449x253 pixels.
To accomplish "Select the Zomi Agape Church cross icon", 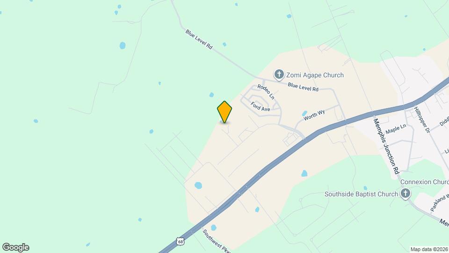I will pos(279,74).
